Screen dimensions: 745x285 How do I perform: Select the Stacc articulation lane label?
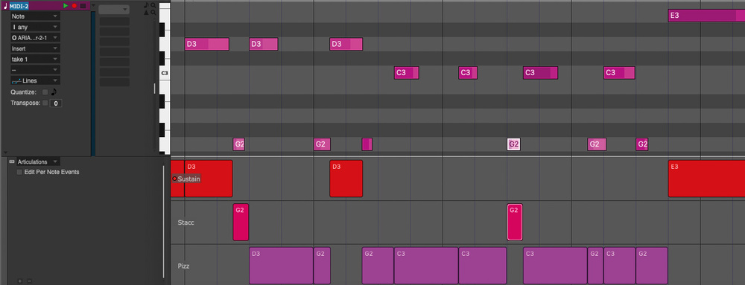tap(186, 222)
